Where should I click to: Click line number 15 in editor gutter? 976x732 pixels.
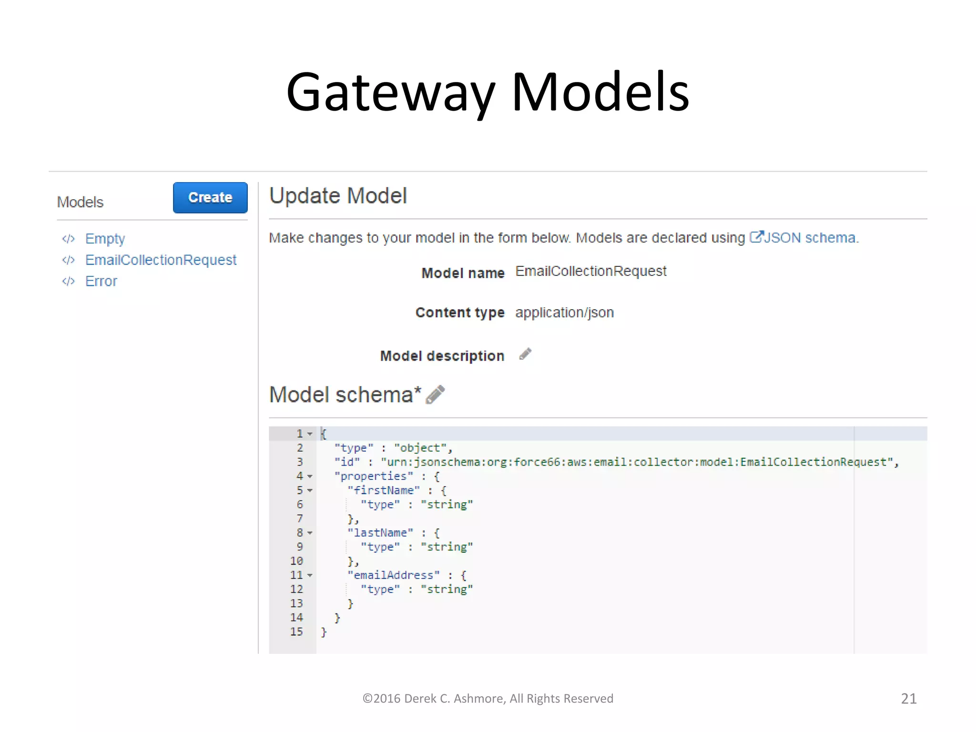[296, 631]
